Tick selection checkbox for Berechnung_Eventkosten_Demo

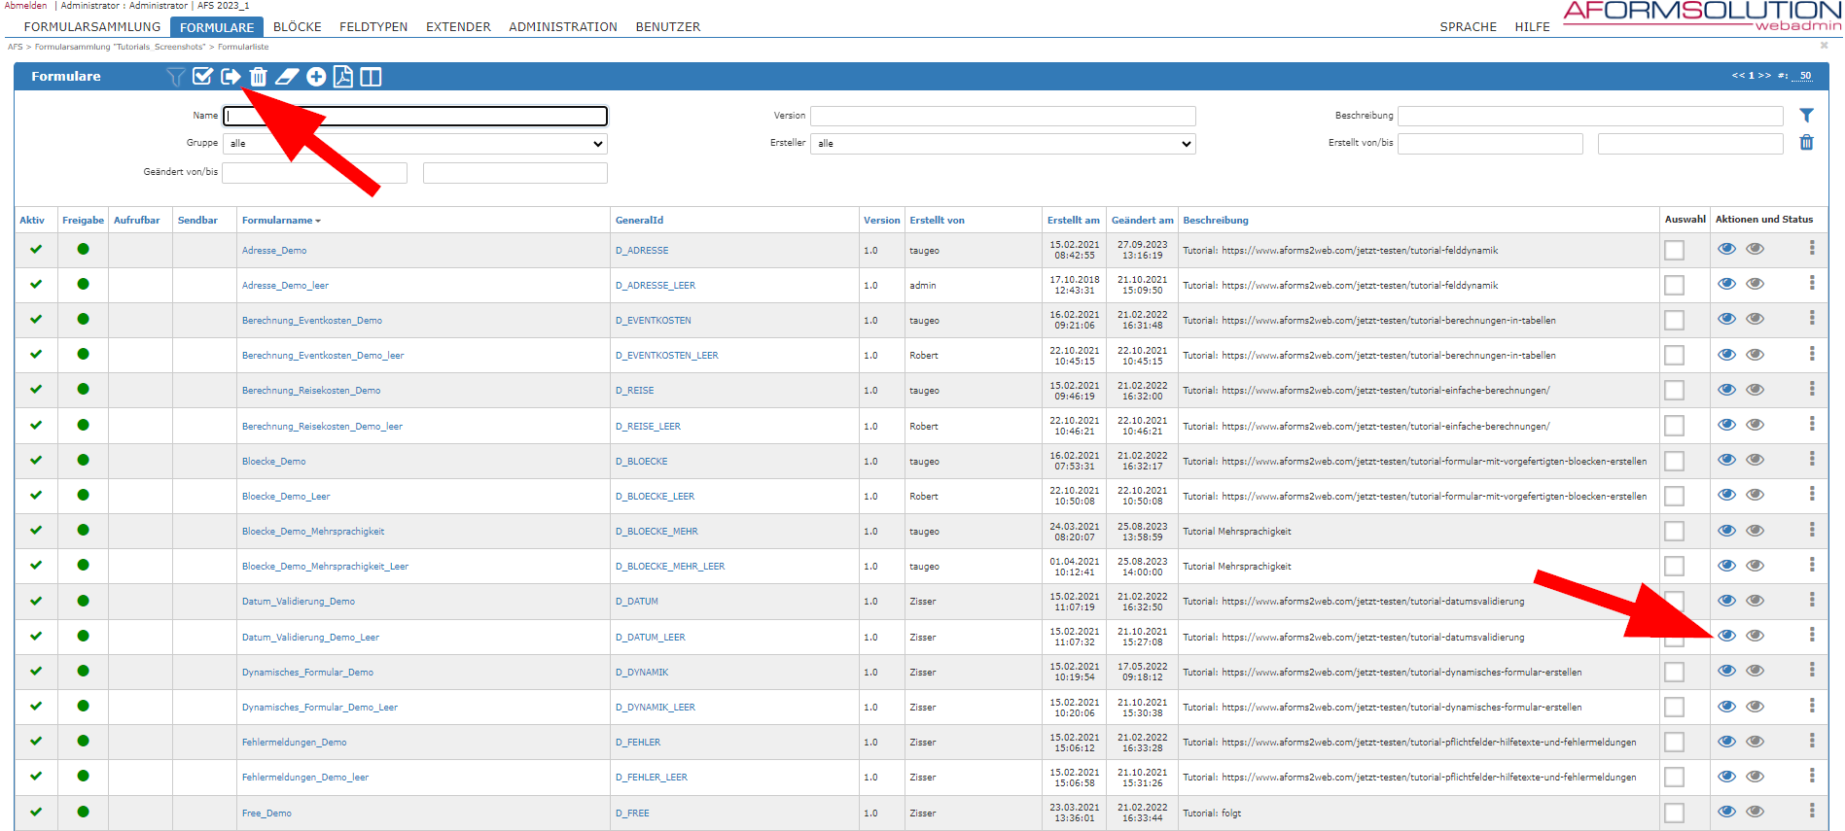pyautogui.click(x=1674, y=320)
